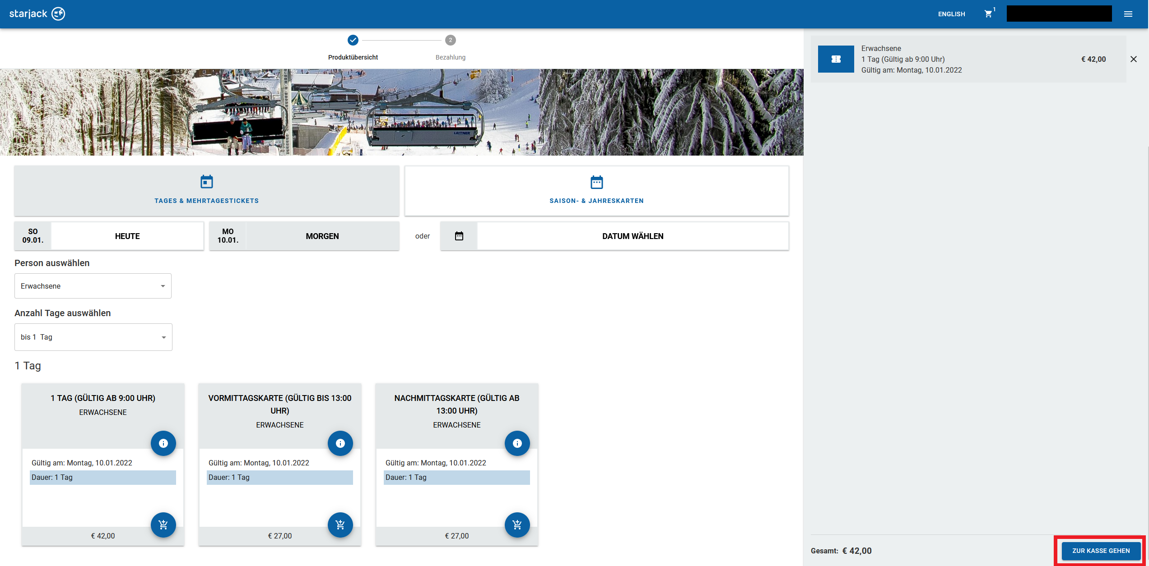Click the calendar icon beside Datum wählen

coord(459,236)
